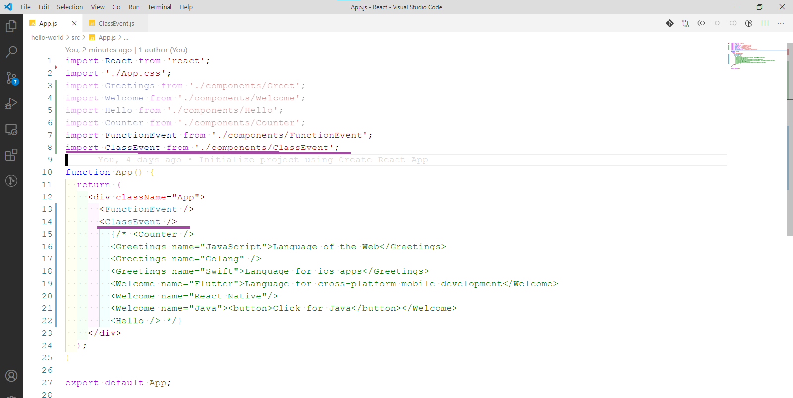This screenshot has height=398, width=793.
Task: Close the App.js tab
Action: click(74, 23)
